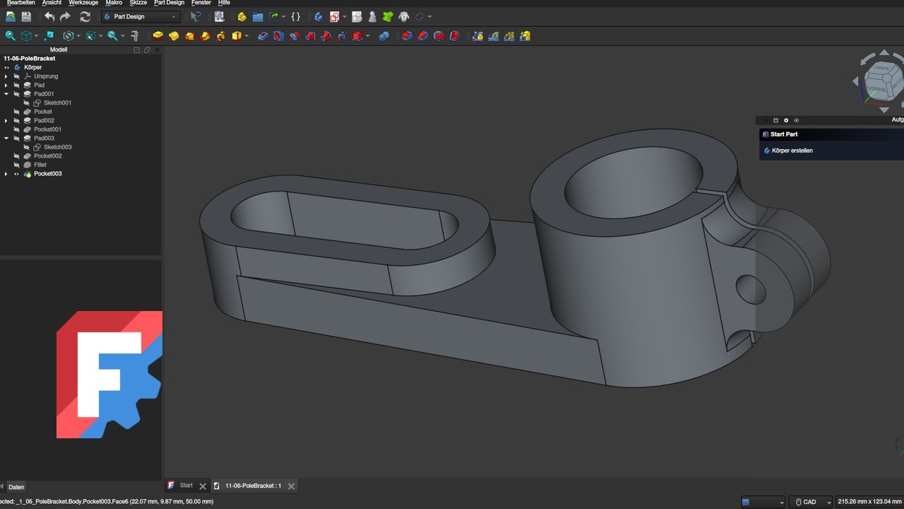Open the Makro menu
This screenshot has width=904, height=509.
pos(114,3)
